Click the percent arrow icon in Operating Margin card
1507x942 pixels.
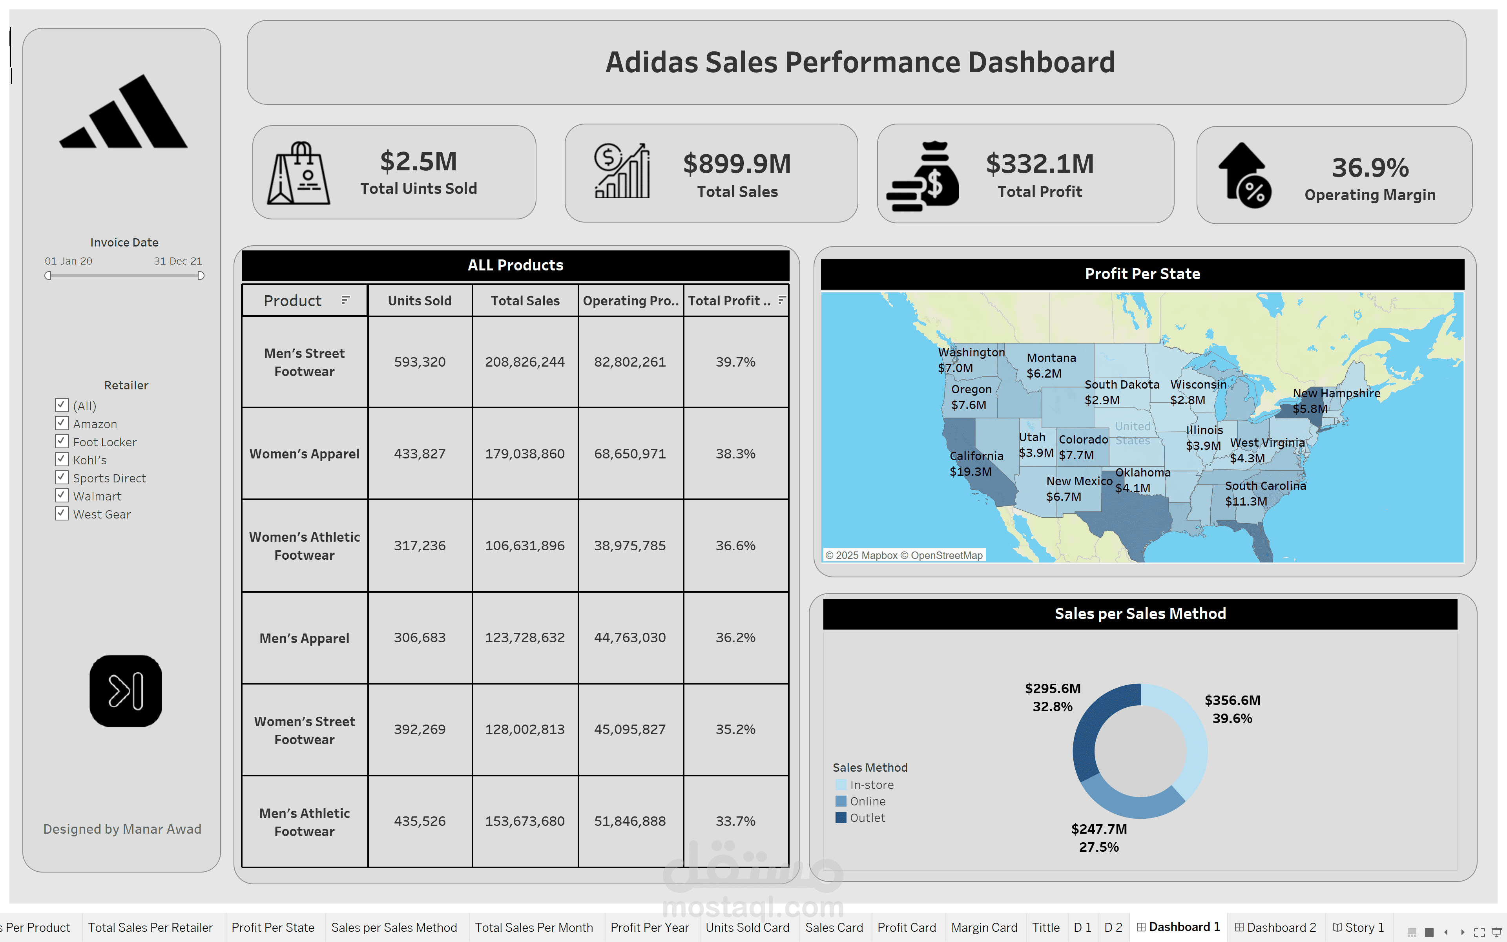pyautogui.click(x=1245, y=175)
